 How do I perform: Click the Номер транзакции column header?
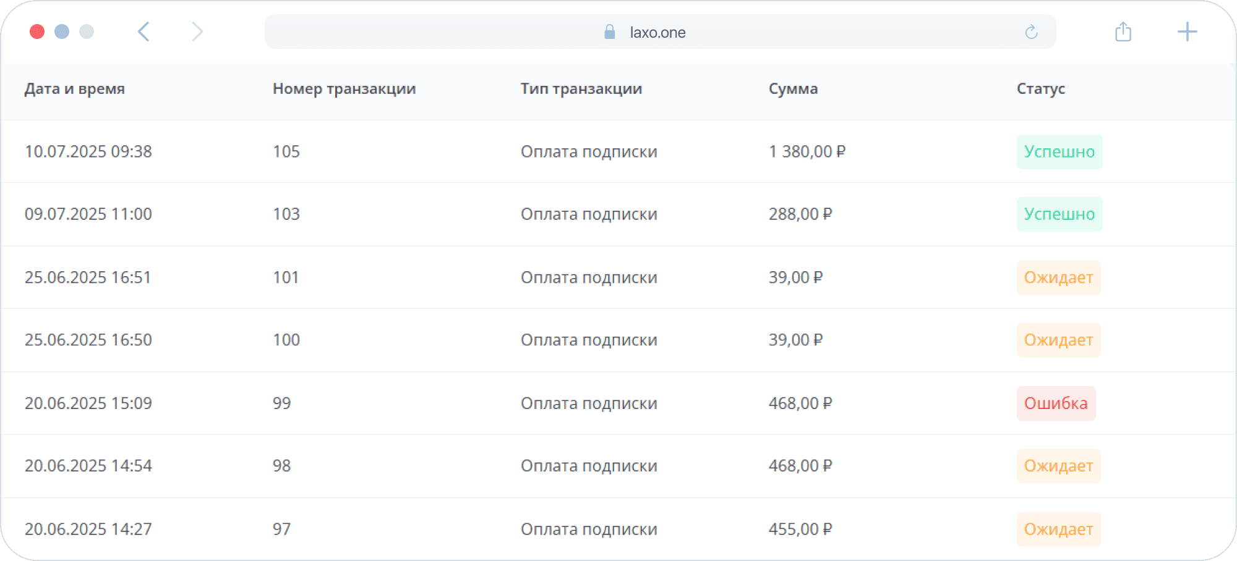(344, 89)
